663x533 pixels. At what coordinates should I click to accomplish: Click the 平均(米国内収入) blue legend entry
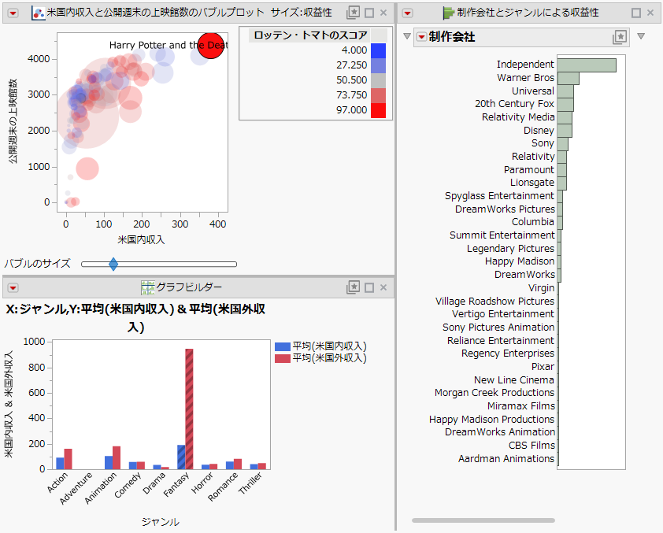point(320,346)
